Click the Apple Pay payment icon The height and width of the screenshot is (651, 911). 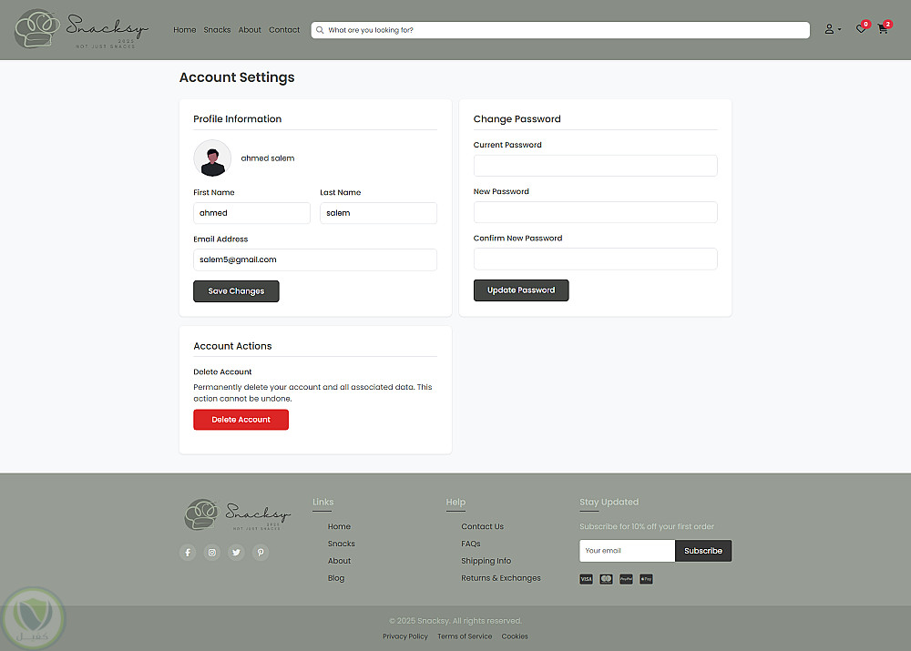click(x=646, y=579)
